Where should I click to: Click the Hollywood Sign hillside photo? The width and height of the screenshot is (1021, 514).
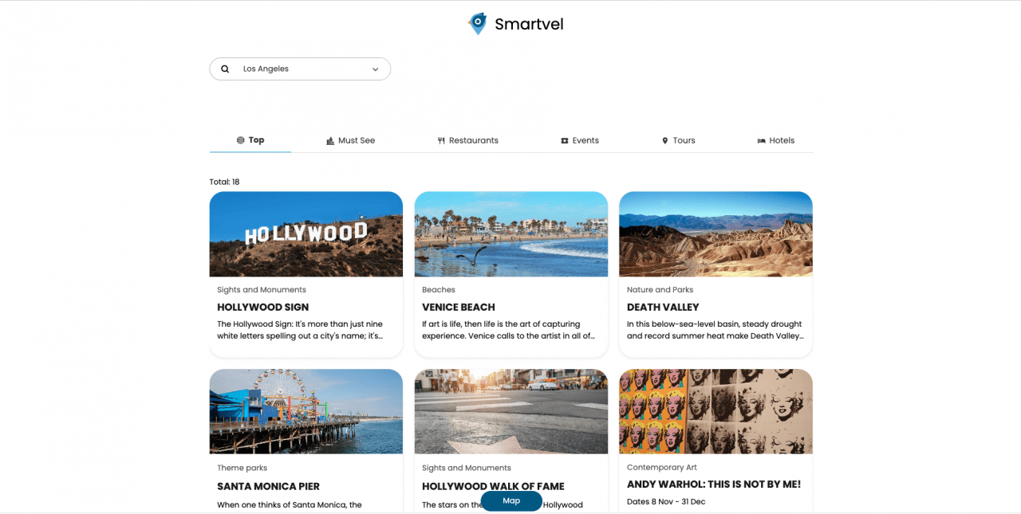click(x=306, y=233)
